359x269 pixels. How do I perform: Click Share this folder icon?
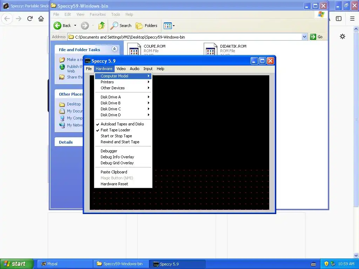[62, 77]
